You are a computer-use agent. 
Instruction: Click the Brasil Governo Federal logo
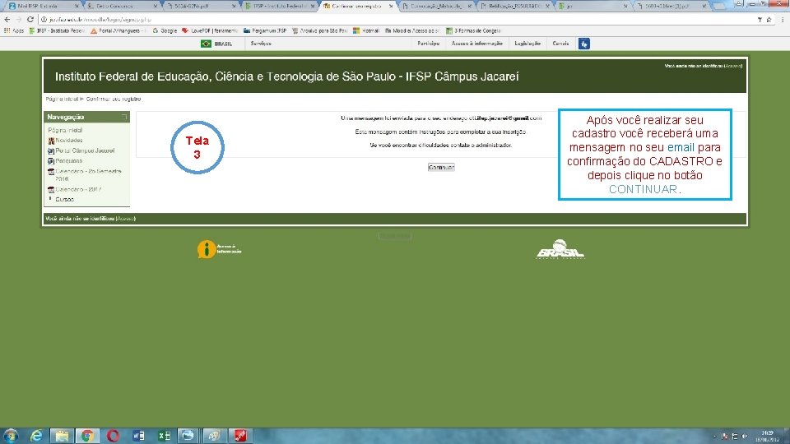[x=560, y=249]
